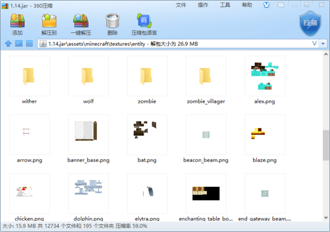This screenshot has height=232, width=330.
Task: Click the feedback chat bubble icon
Action: click(x=280, y=5)
